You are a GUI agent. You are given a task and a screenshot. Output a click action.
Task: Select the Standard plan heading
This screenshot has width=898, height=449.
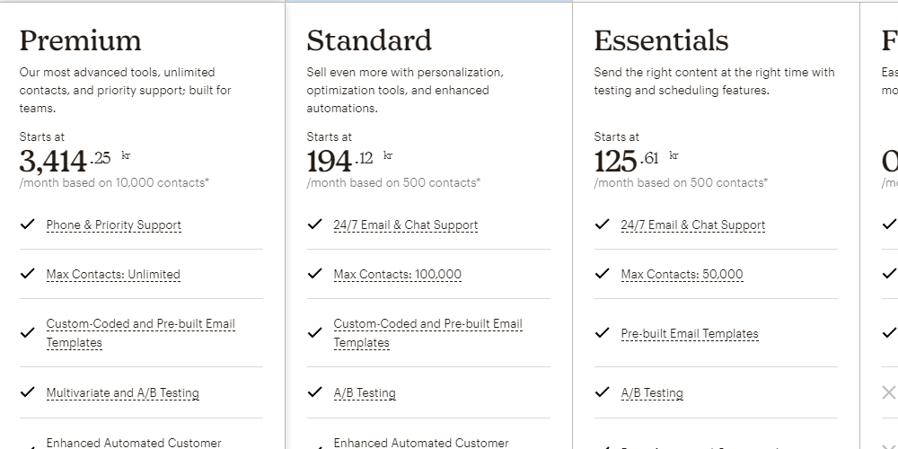pyautogui.click(x=368, y=40)
